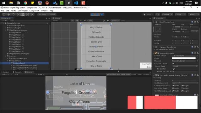This screenshot has height=113, width=201.
Task: Toggle Control Child Size Height checkbox
Action: pos(182,86)
